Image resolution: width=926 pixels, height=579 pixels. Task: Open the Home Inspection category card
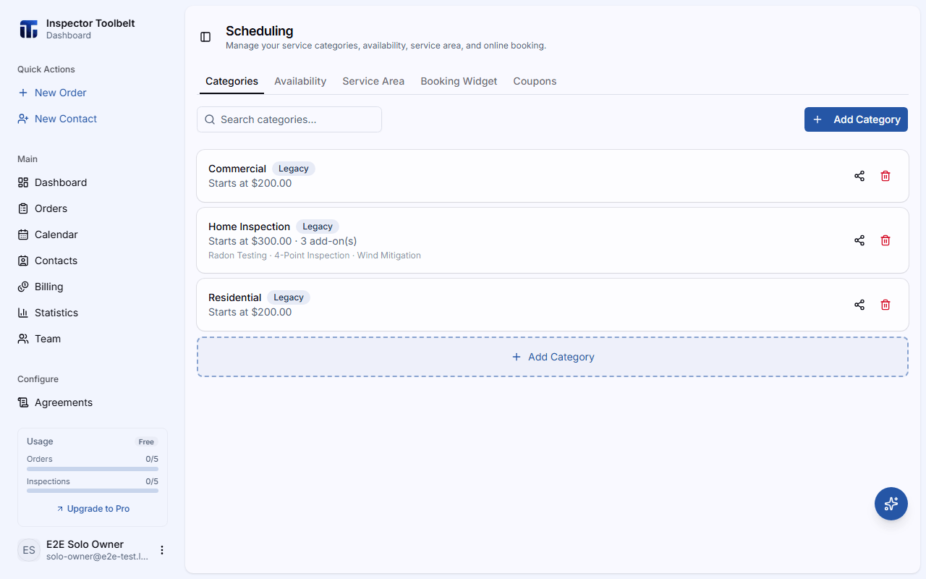click(553, 240)
